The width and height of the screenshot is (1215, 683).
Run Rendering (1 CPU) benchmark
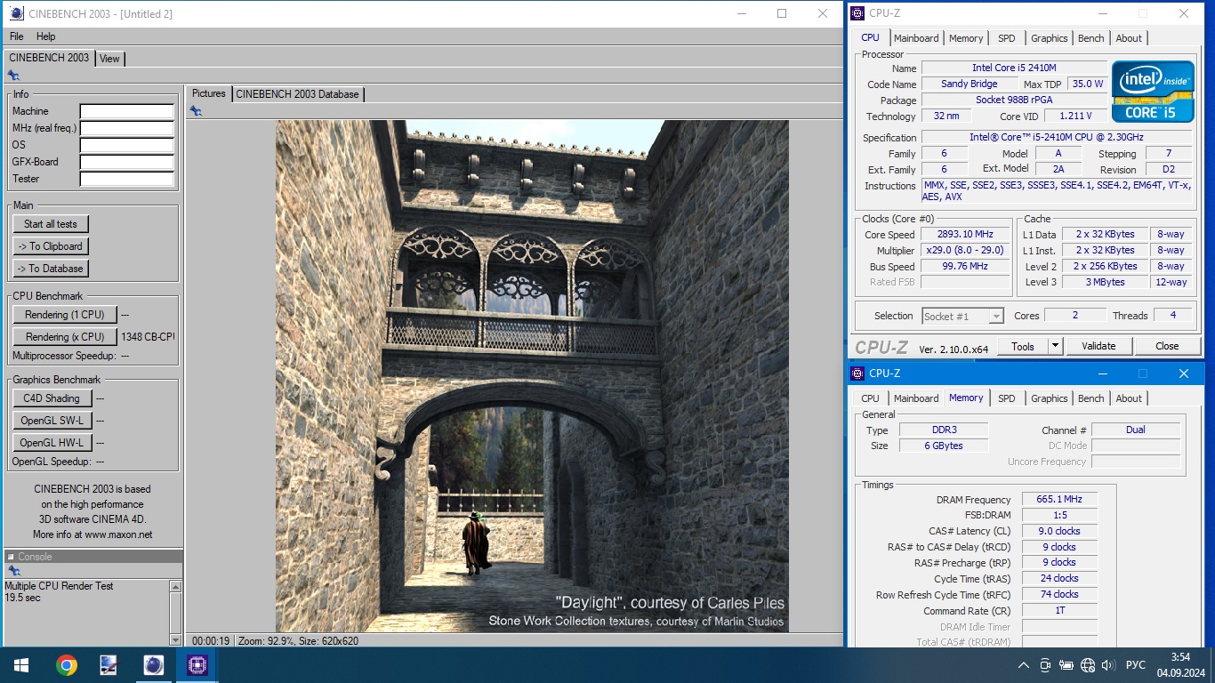pos(65,315)
